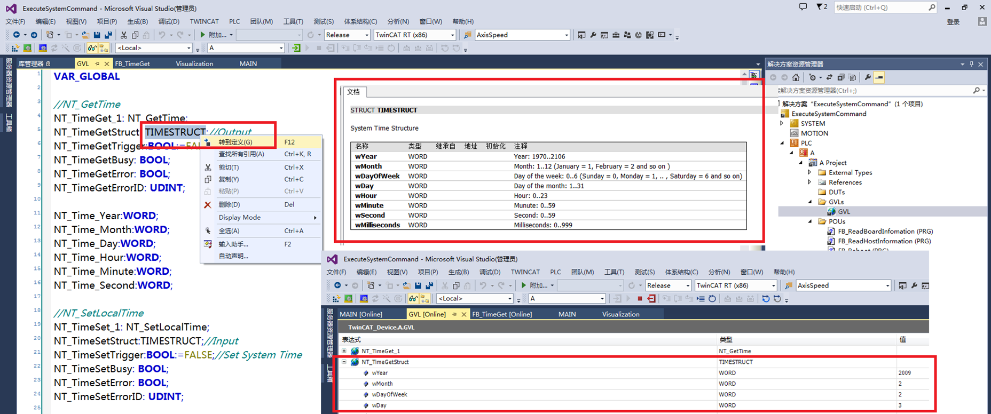Select the documentation tab above TIMESTRUCT table
This screenshot has height=414, width=991.
[x=353, y=92]
